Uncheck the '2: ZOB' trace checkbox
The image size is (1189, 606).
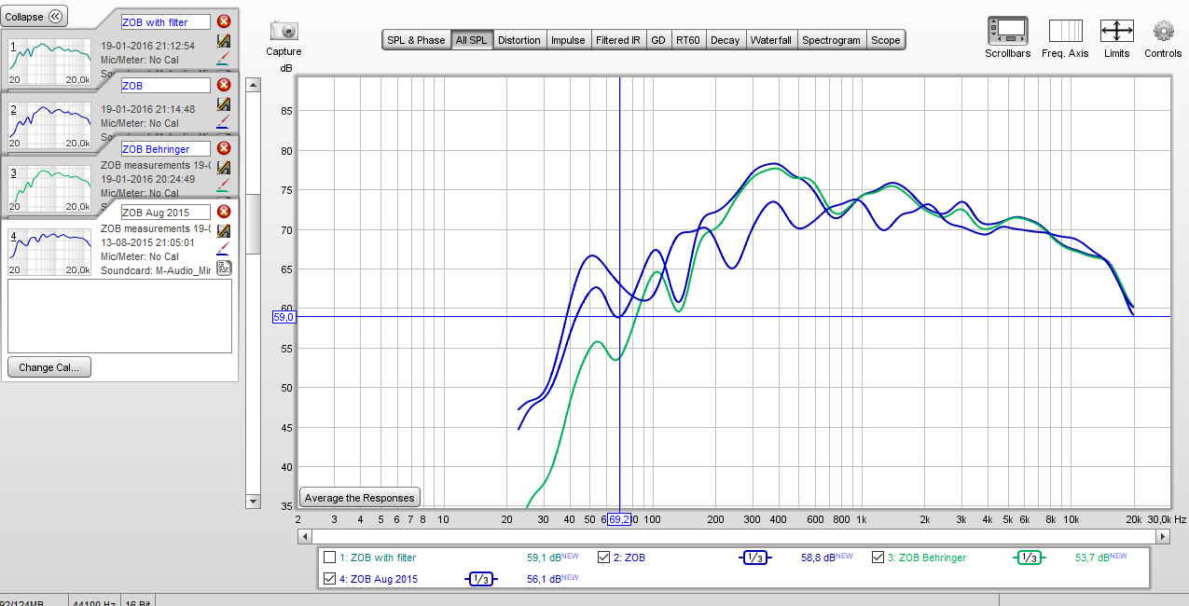click(x=604, y=558)
